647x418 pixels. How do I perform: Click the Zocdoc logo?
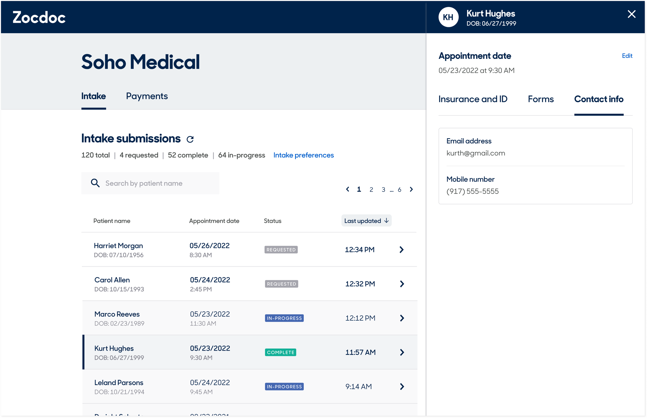[39, 17]
